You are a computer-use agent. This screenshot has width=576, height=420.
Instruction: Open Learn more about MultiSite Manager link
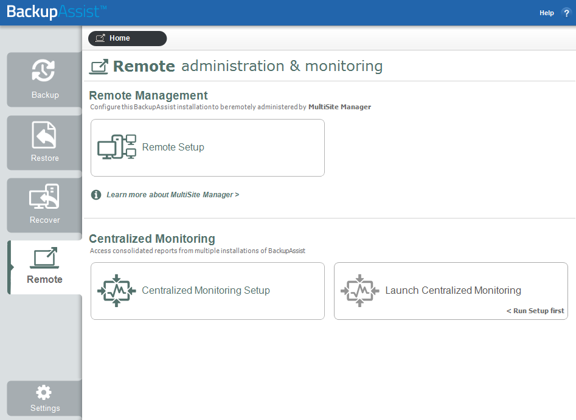click(173, 195)
